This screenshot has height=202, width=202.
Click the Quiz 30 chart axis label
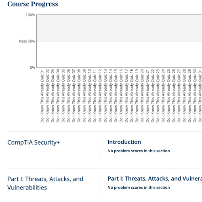point(195,96)
